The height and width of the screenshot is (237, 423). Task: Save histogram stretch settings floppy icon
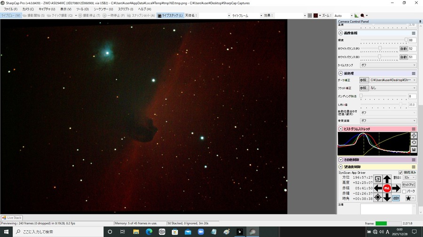(x=414, y=150)
